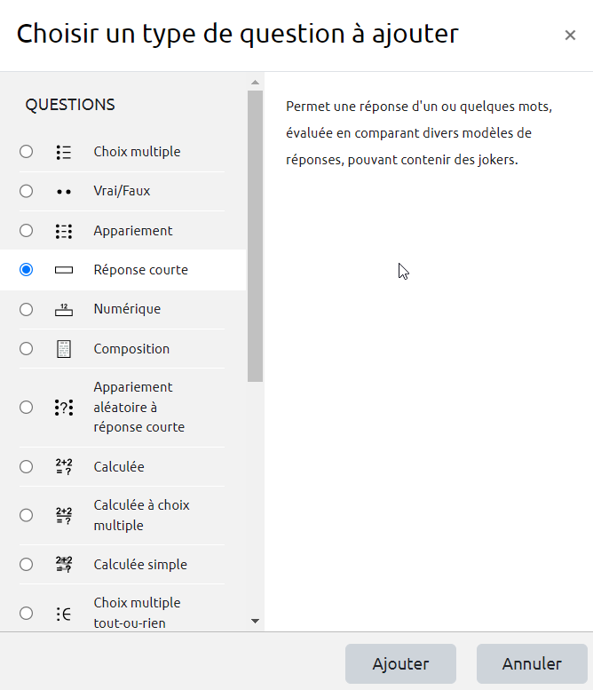Choose Calculée à choix multiple label
This screenshot has height=690, width=593.
tap(141, 515)
